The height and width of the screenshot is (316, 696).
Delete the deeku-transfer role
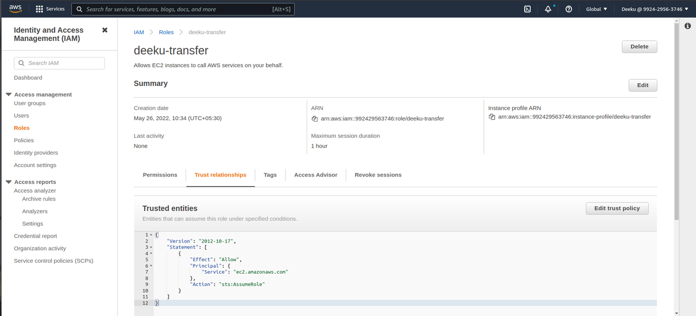(x=639, y=47)
